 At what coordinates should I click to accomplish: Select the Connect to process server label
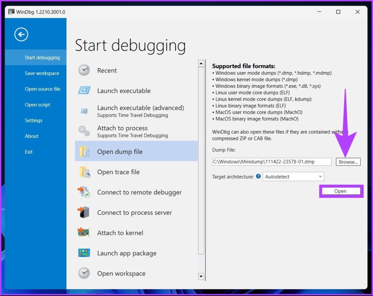pyautogui.click(x=134, y=213)
